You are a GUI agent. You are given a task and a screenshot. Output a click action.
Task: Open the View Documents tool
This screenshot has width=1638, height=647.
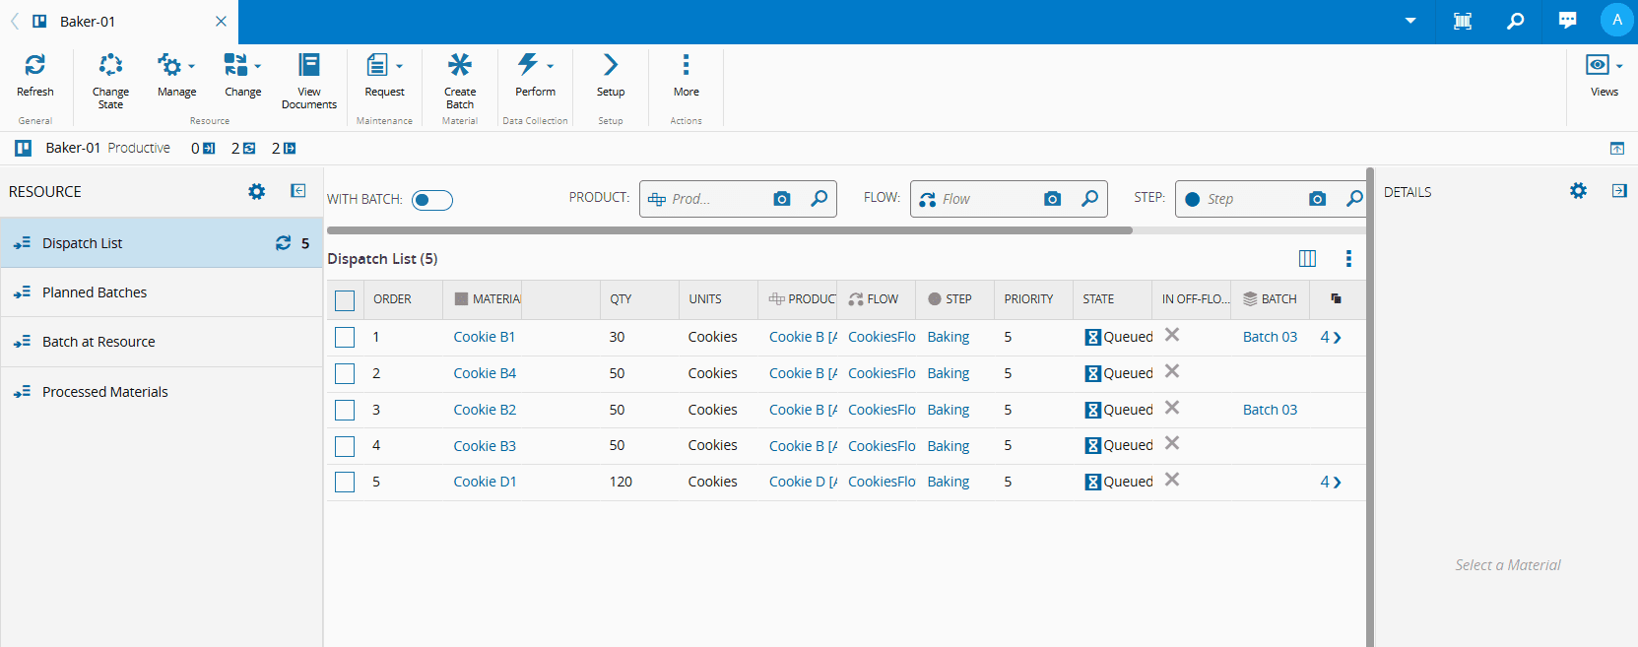coord(309,66)
